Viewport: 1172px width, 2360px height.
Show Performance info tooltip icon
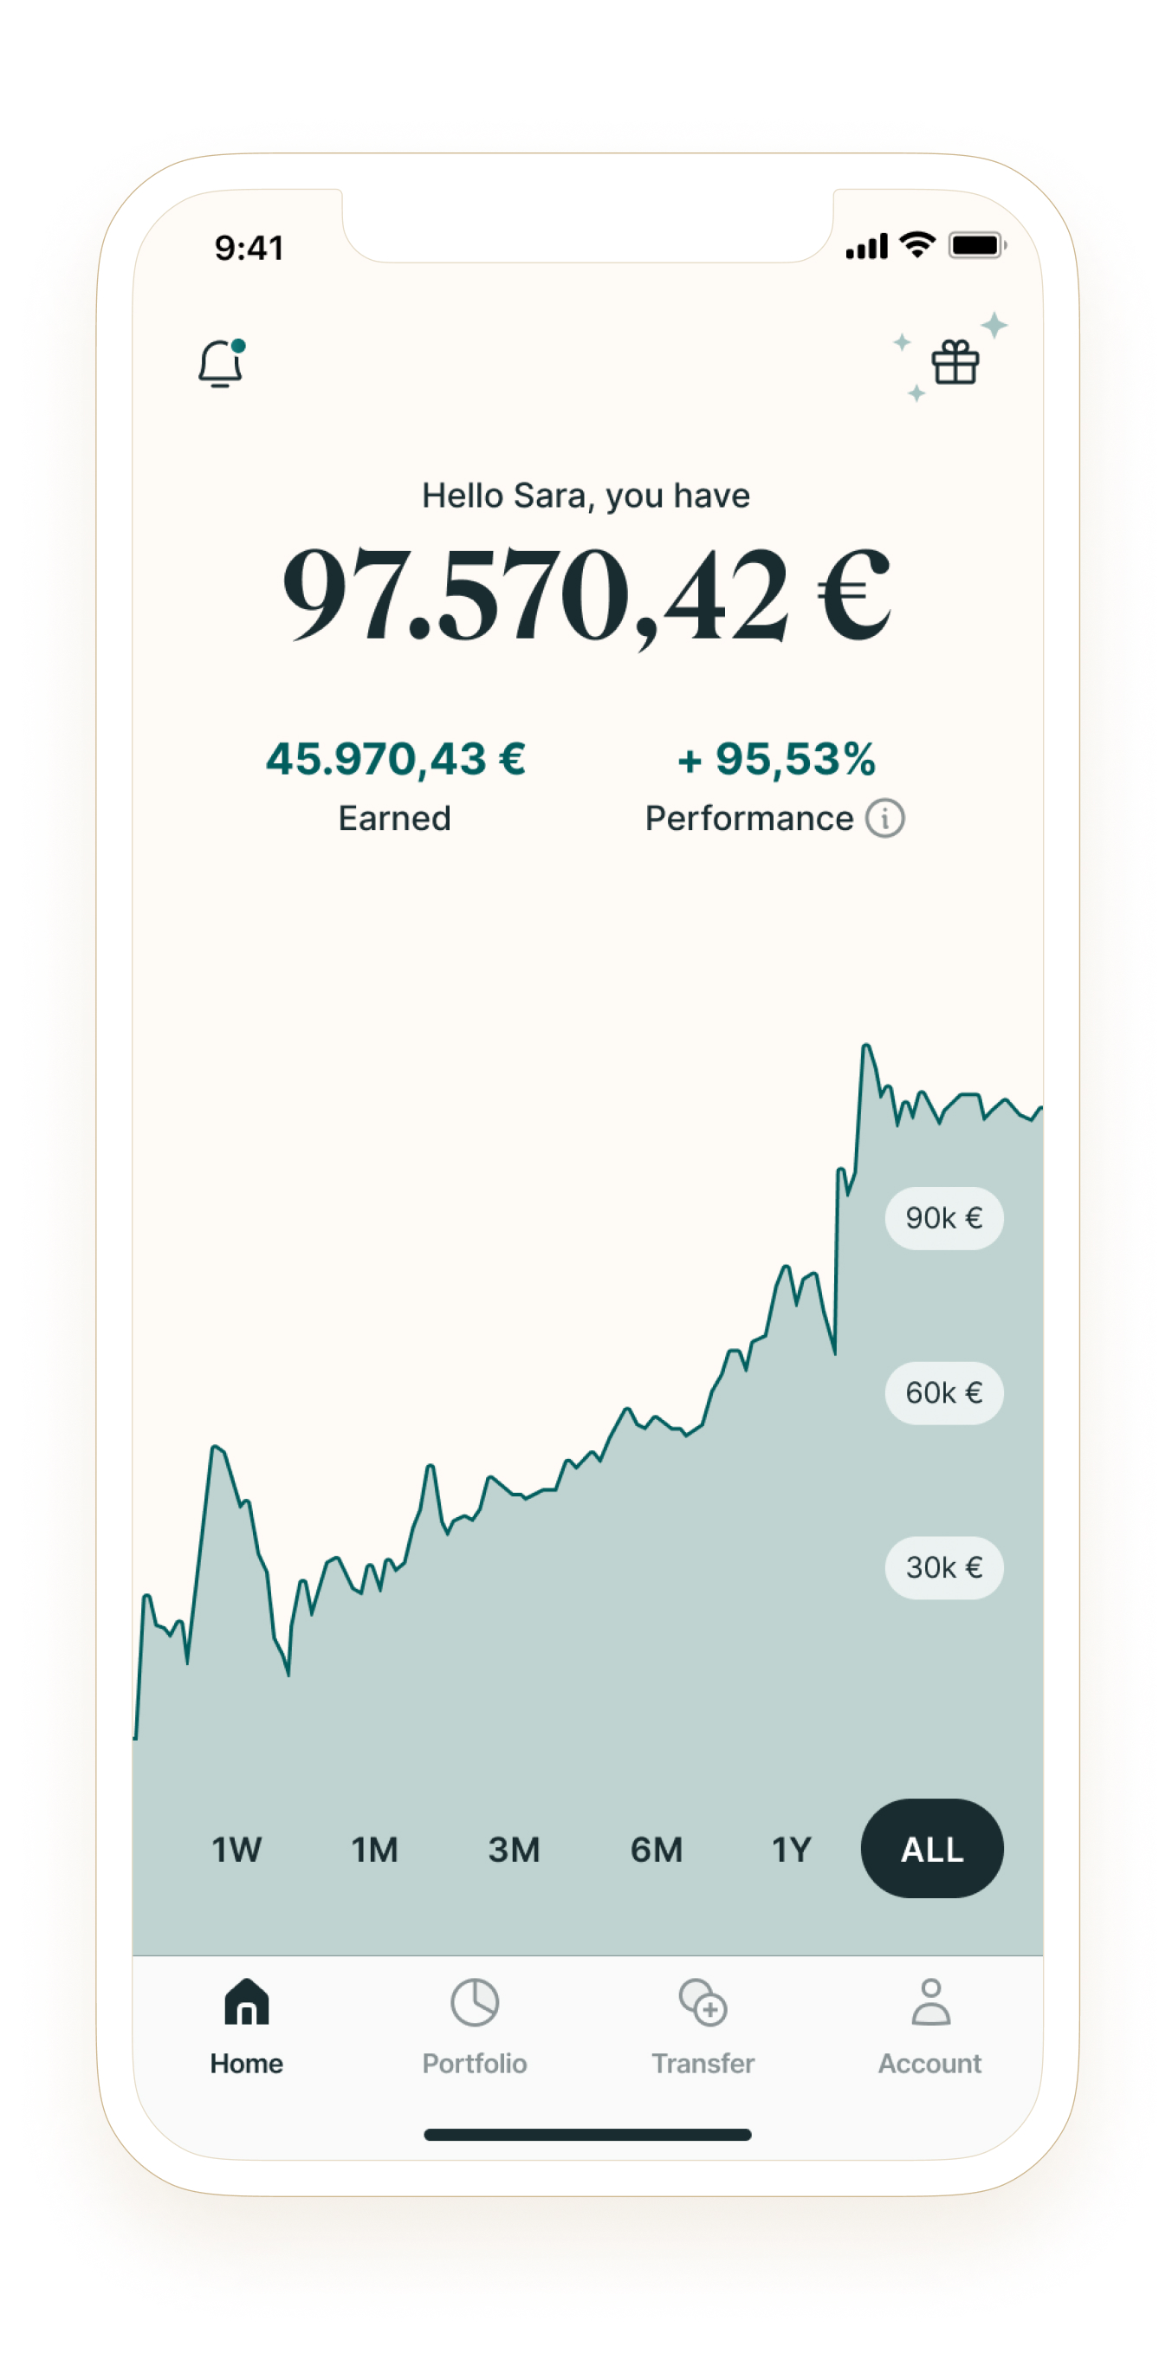tap(885, 818)
